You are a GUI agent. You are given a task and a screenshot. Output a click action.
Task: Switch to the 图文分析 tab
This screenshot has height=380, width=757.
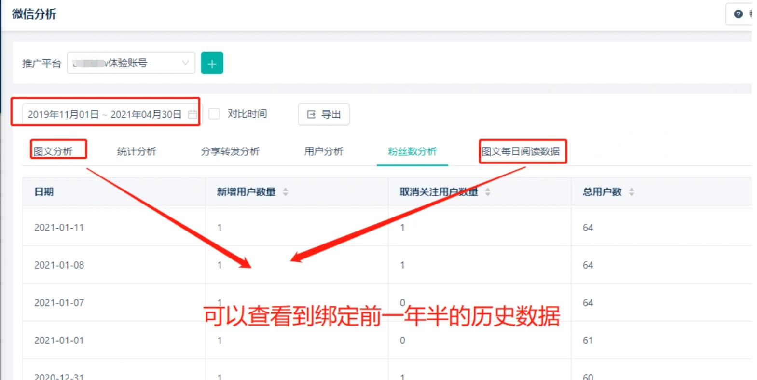53,151
